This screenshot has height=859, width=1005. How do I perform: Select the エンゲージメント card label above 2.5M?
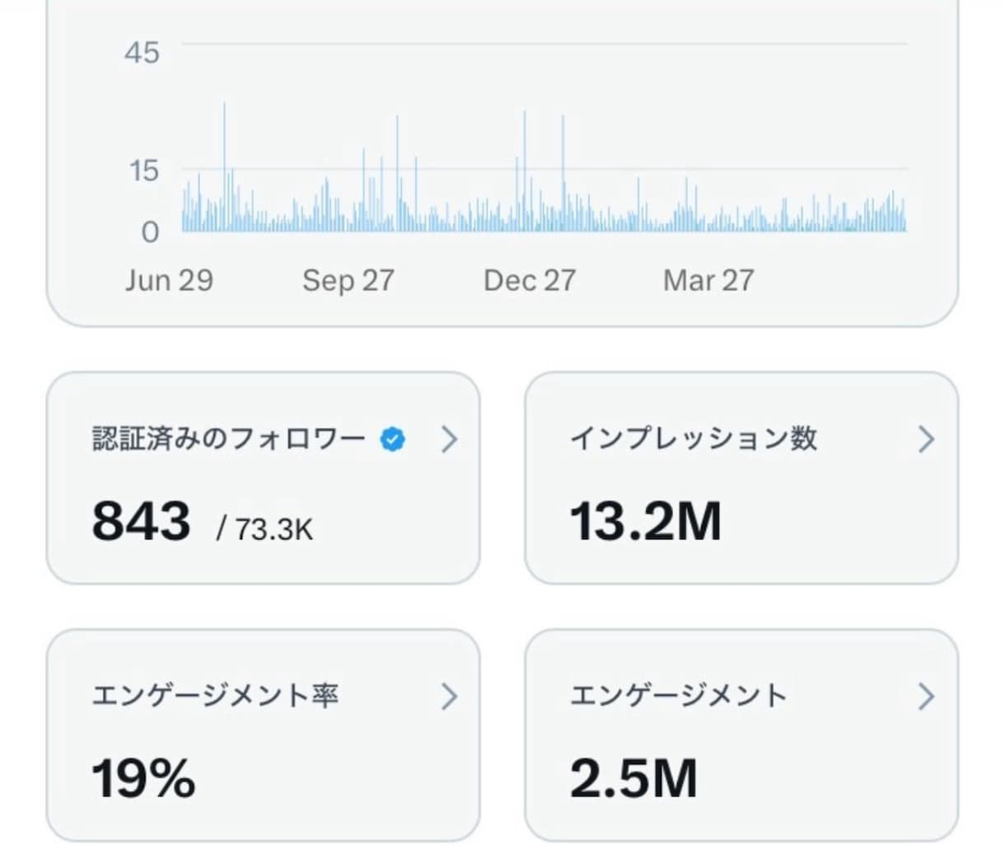(x=679, y=696)
